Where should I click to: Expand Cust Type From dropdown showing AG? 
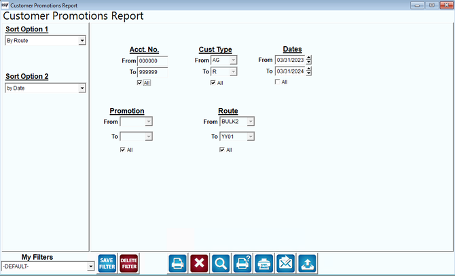(233, 60)
